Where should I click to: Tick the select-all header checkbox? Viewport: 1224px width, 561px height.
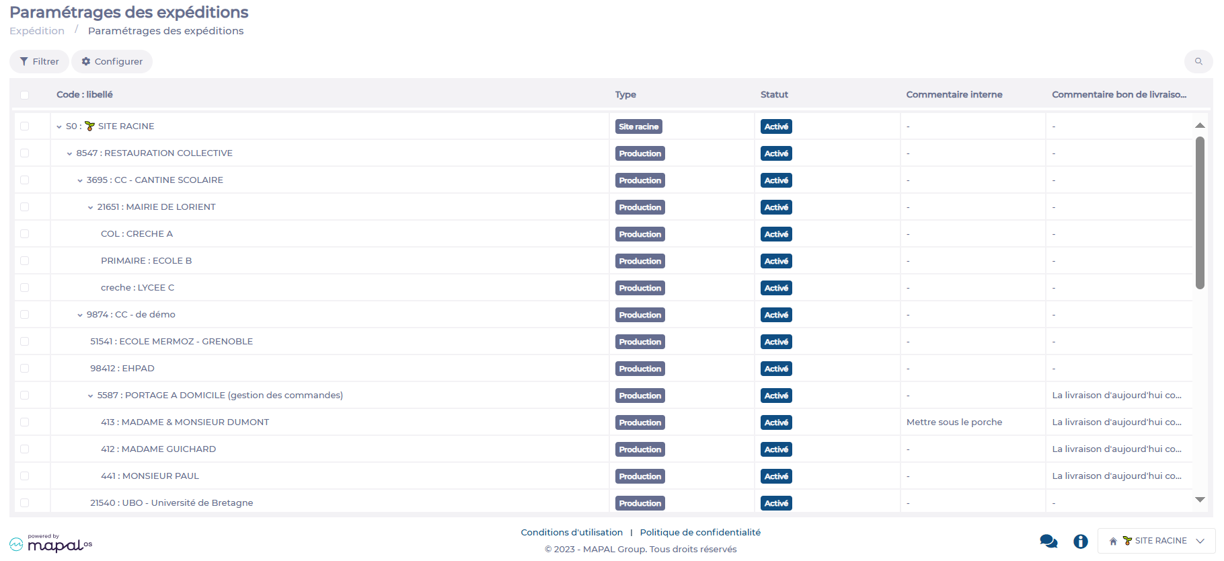coord(25,95)
